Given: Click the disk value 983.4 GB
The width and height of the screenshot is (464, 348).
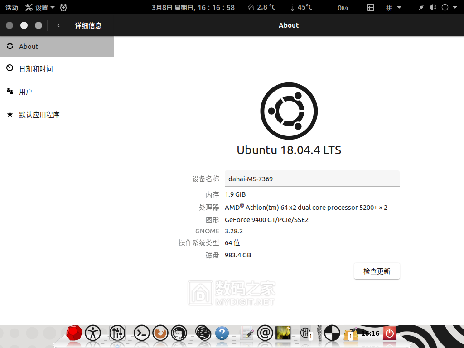Looking at the screenshot, I should [x=238, y=255].
